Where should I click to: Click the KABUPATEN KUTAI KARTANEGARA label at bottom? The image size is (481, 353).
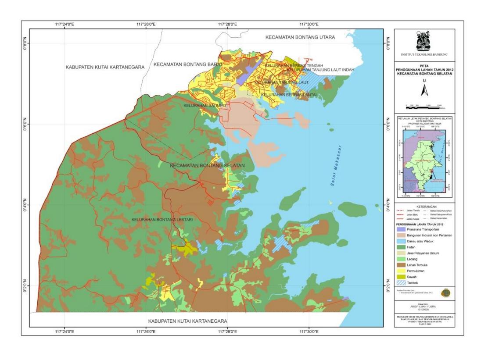[188, 321]
